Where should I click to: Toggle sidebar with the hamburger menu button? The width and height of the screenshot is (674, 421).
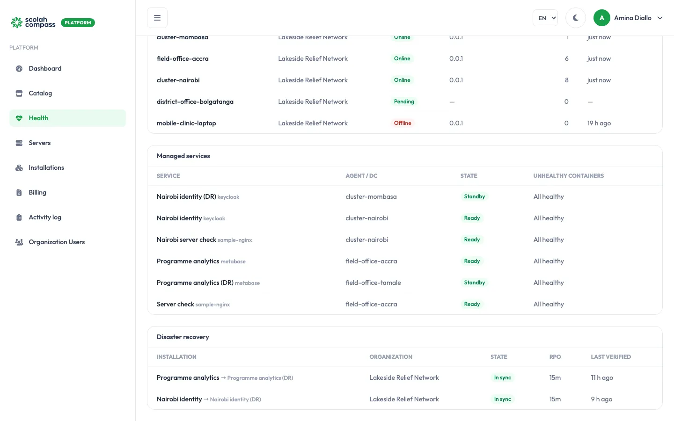(x=157, y=18)
